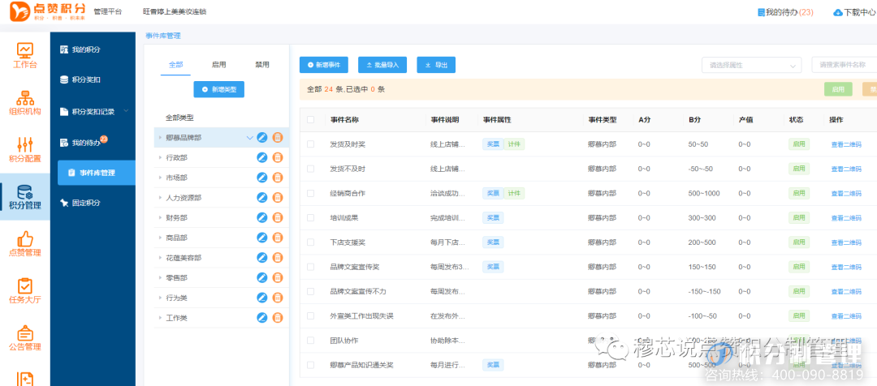Select 全部类型 in the type tree
877x386 pixels.
pyautogui.click(x=179, y=118)
